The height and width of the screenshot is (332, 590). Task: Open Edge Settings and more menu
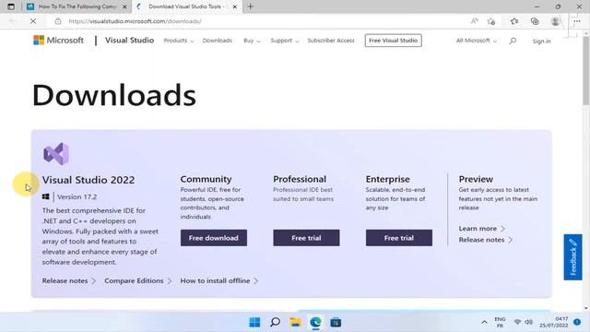pos(577,21)
